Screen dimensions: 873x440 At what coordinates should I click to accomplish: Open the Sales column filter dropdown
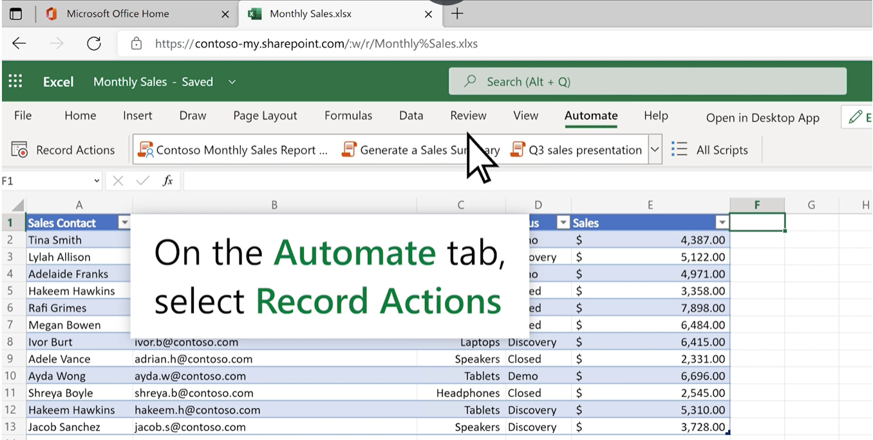[x=722, y=223]
